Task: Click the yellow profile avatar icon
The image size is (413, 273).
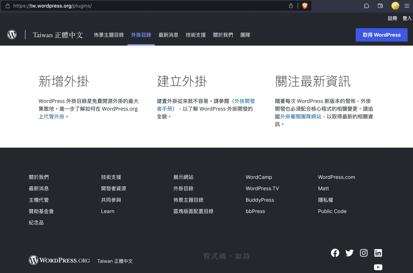Action: (x=395, y=6)
